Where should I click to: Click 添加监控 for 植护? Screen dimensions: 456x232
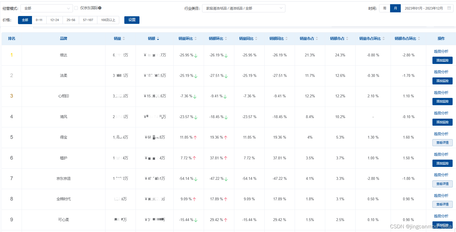pyautogui.click(x=443, y=163)
